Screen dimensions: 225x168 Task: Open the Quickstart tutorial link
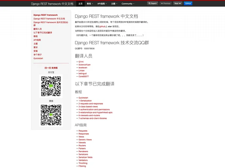click(x=83, y=98)
